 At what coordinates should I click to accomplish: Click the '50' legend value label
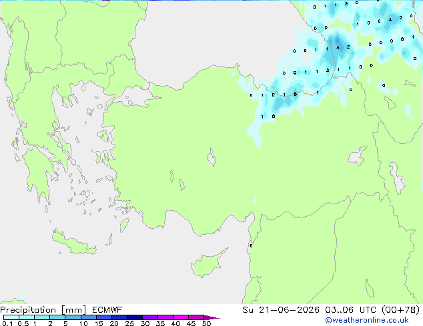tap(206, 323)
